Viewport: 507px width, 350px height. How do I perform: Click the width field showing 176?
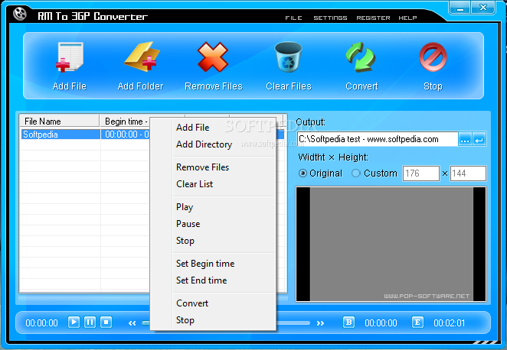[421, 173]
